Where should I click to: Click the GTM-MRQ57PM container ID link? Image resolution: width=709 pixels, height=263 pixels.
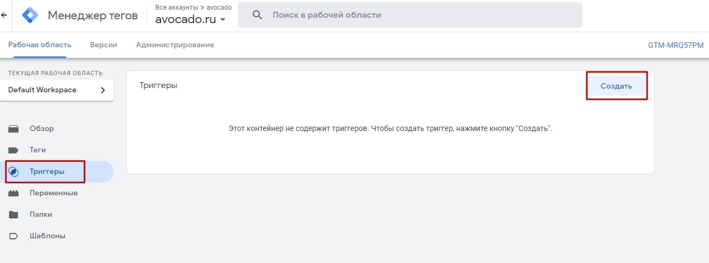coord(676,45)
